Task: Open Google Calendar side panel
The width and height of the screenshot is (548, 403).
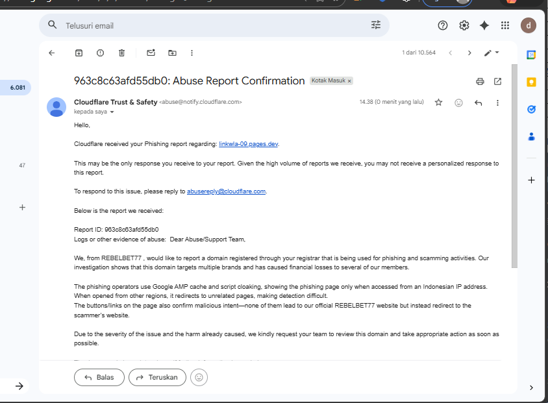Action: pyautogui.click(x=531, y=55)
